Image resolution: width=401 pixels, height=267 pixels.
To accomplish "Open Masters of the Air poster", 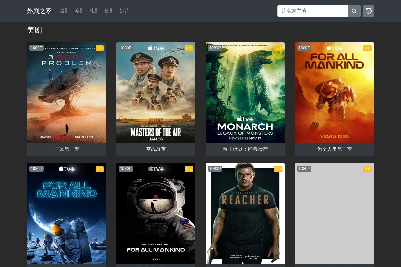I will tap(156, 93).
